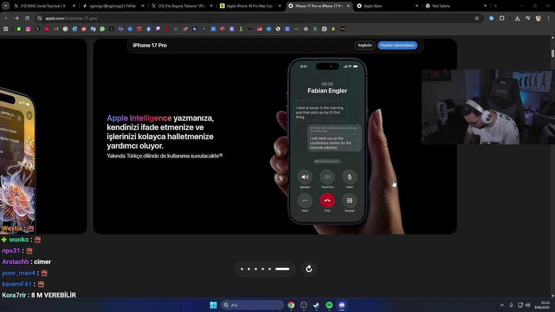Image resolution: width=555 pixels, height=312 pixels.
Task: Select the fourth carousel dot
Action: [263, 269]
